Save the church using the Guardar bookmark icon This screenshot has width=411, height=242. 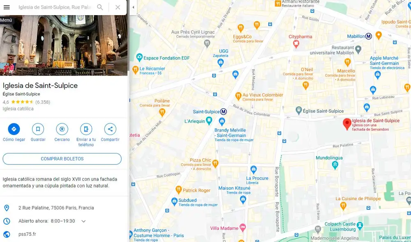pos(38,130)
